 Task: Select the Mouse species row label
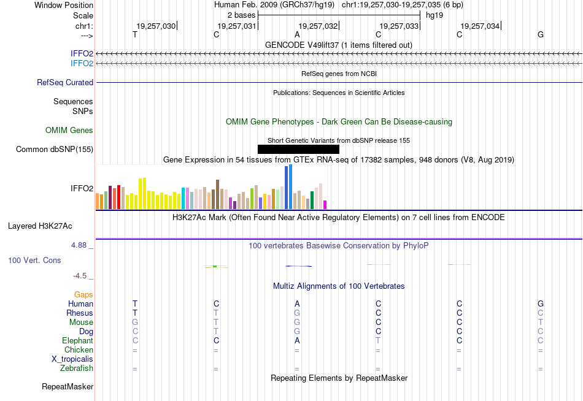tap(81, 323)
